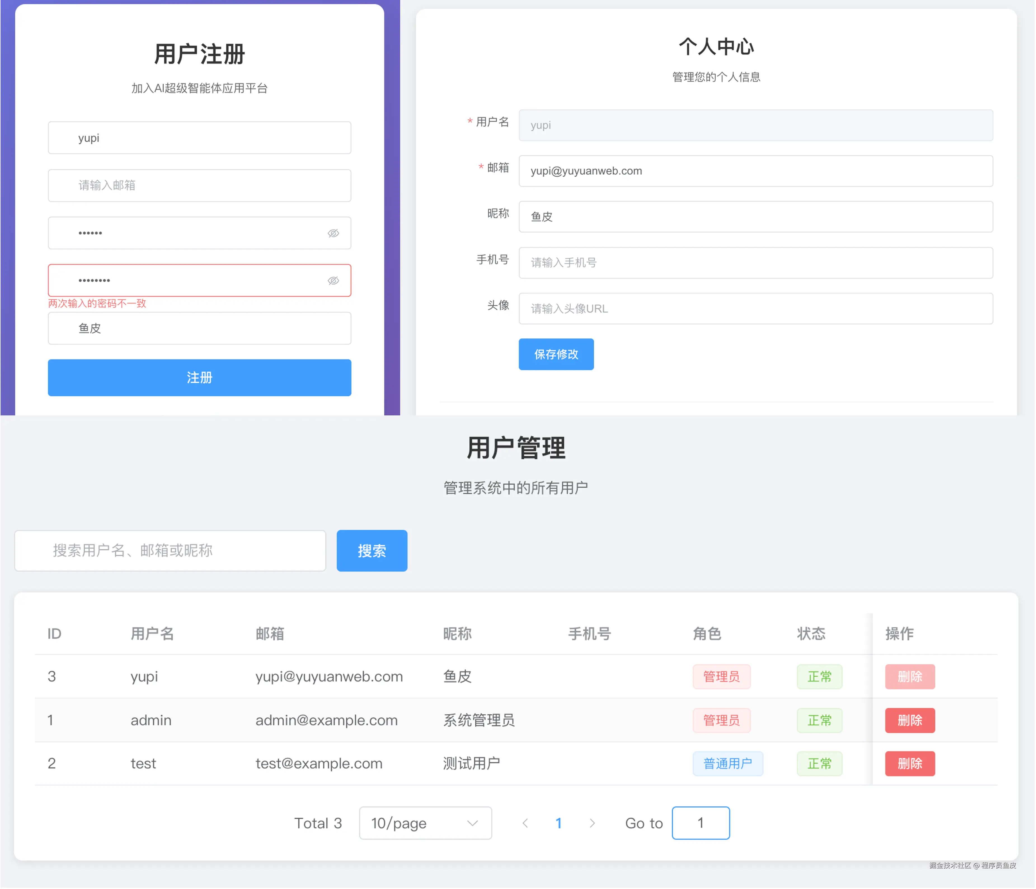The height and width of the screenshot is (889, 1036).
Task: Click the 普通用户 role tag for test
Action: pos(727,763)
